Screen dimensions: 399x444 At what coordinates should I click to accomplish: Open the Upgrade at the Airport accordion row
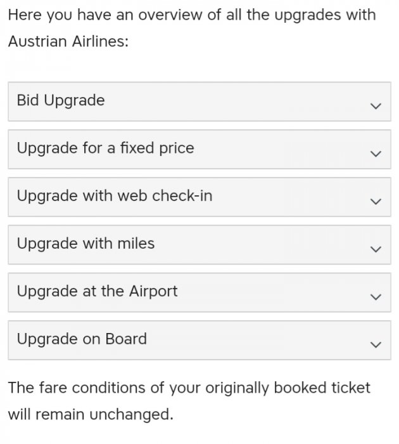pyautogui.click(x=199, y=292)
